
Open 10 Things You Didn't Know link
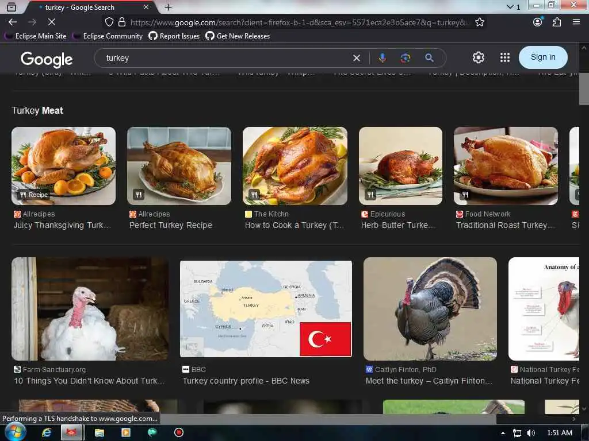[x=89, y=381]
